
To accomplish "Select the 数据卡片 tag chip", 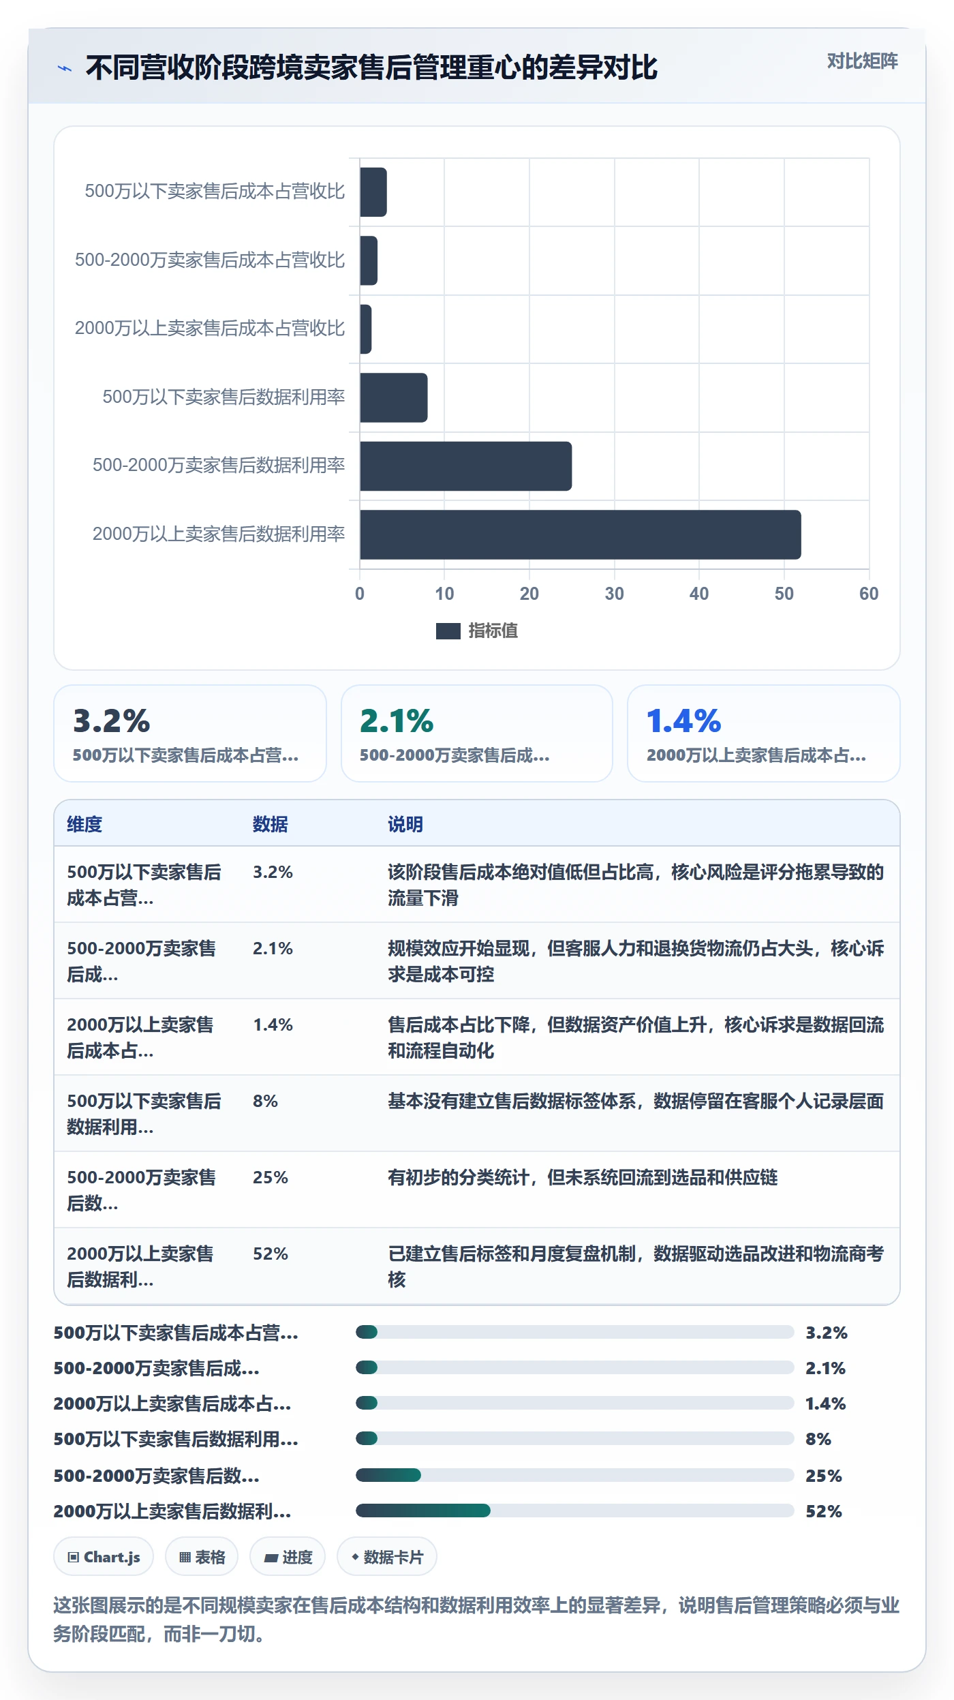I will coord(387,1557).
